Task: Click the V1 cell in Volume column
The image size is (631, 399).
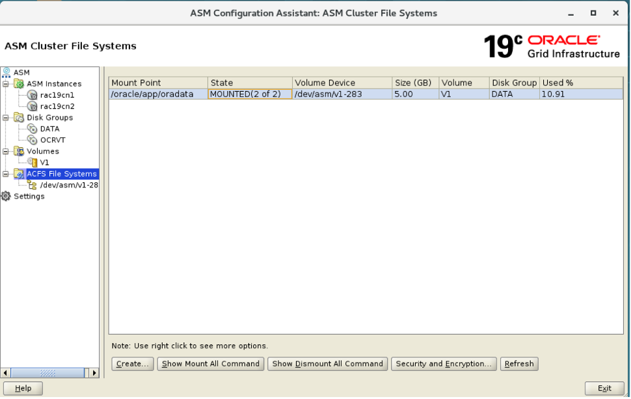Action: 464,94
